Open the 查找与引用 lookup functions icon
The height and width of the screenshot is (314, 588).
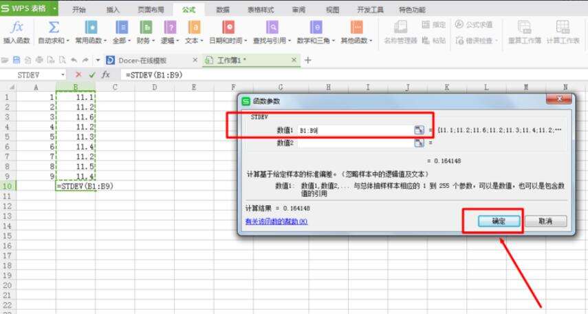273,27
